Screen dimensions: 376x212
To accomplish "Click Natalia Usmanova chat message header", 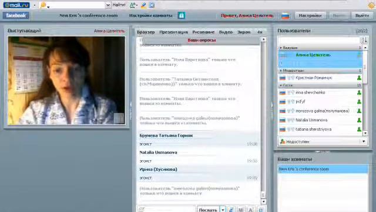I will (158, 153).
